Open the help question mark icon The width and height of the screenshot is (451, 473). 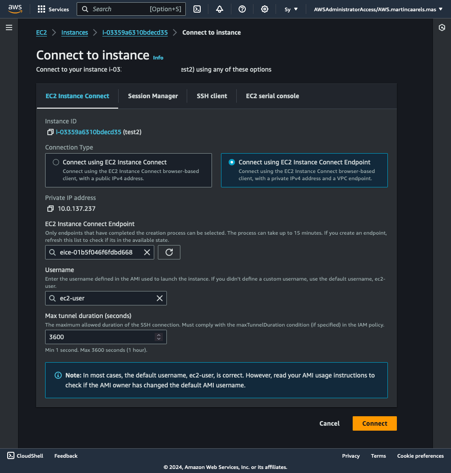242,9
